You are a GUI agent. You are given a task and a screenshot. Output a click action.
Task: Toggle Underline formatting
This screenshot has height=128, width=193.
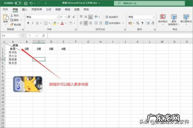coord(37,23)
